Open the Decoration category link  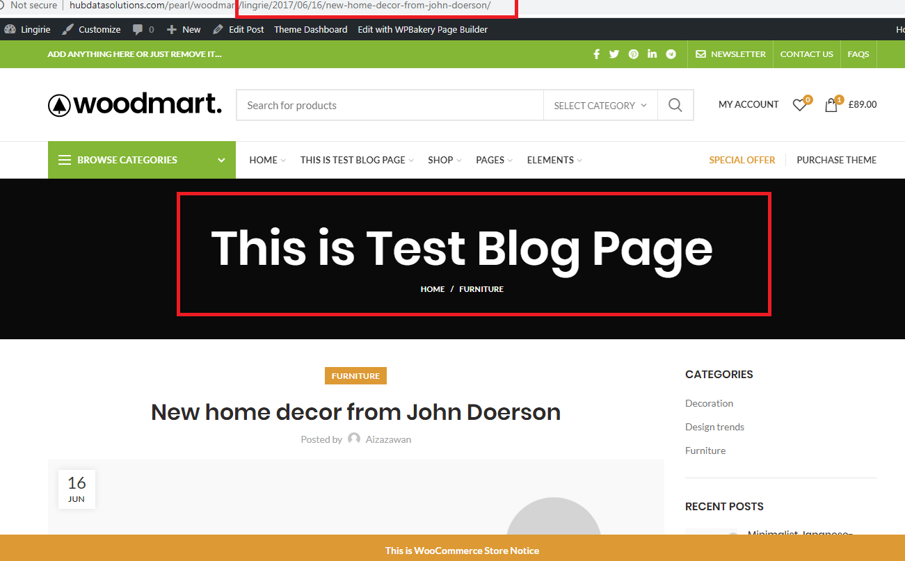click(x=709, y=403)
